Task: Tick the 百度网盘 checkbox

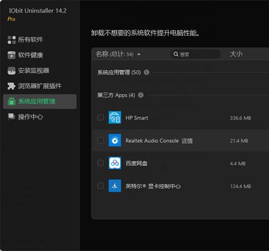Action: (101, 163)
